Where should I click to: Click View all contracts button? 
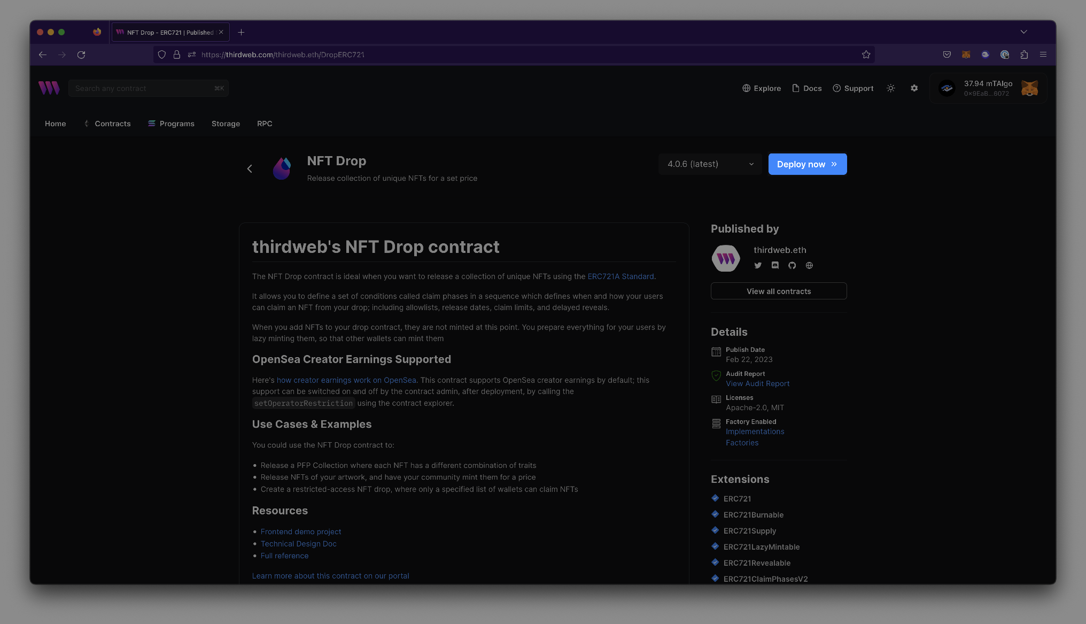(x=778, y=291)
